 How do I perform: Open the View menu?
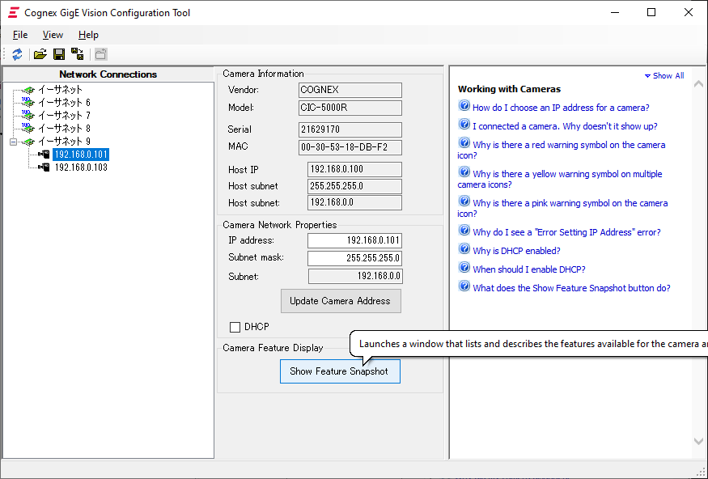click(53, 35)
